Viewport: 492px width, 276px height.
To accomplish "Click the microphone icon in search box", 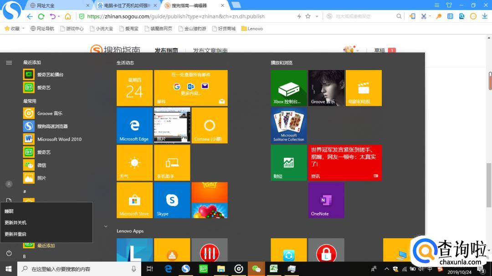I will tap(133, 269).
